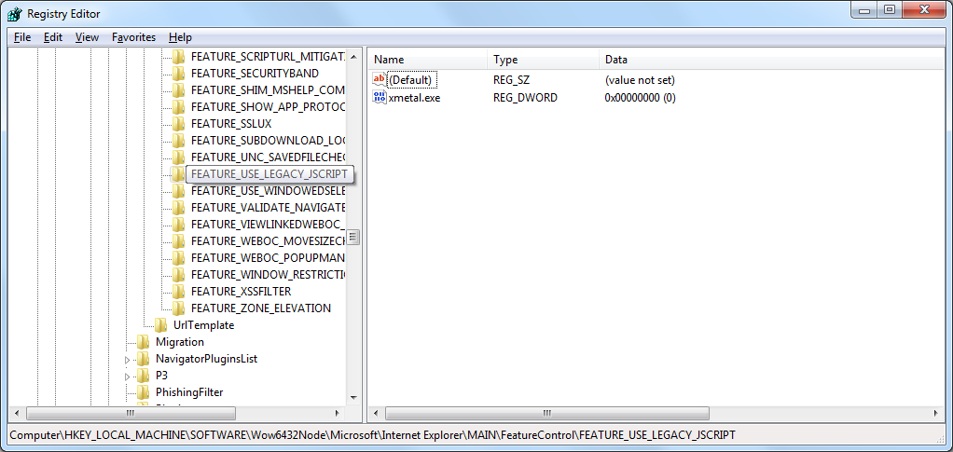
Task: Select the (Default) value name
Action: click(410, 79)
